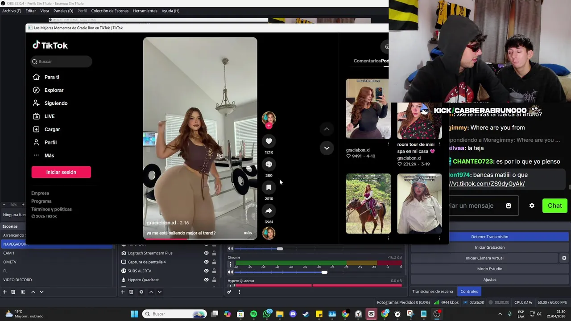Open WhatsApp from the taskbar
This screenshot has width=571, height=321.
(267, 314)
